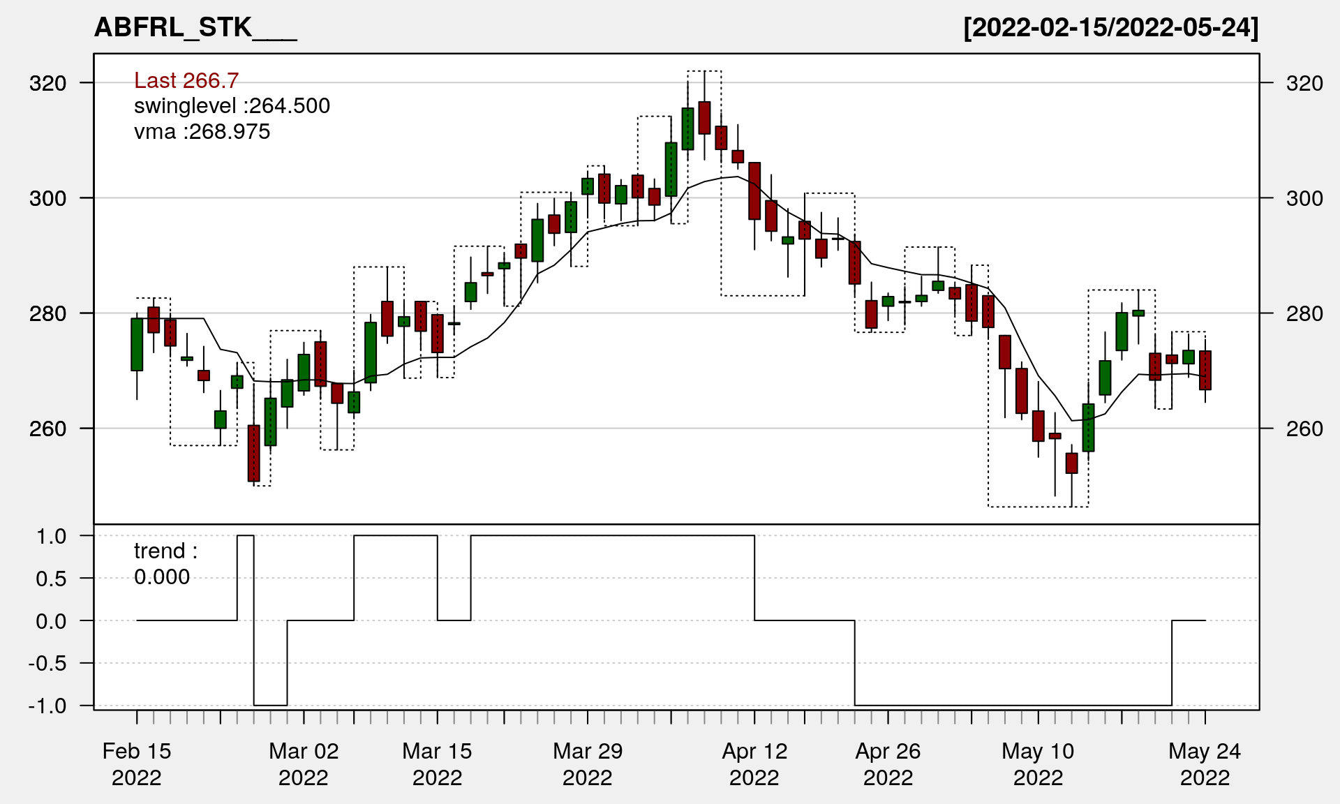Click the Feb 15 2022 date axis label
1340x804 pixels.
pyautogui.click(x=137, y=764)
